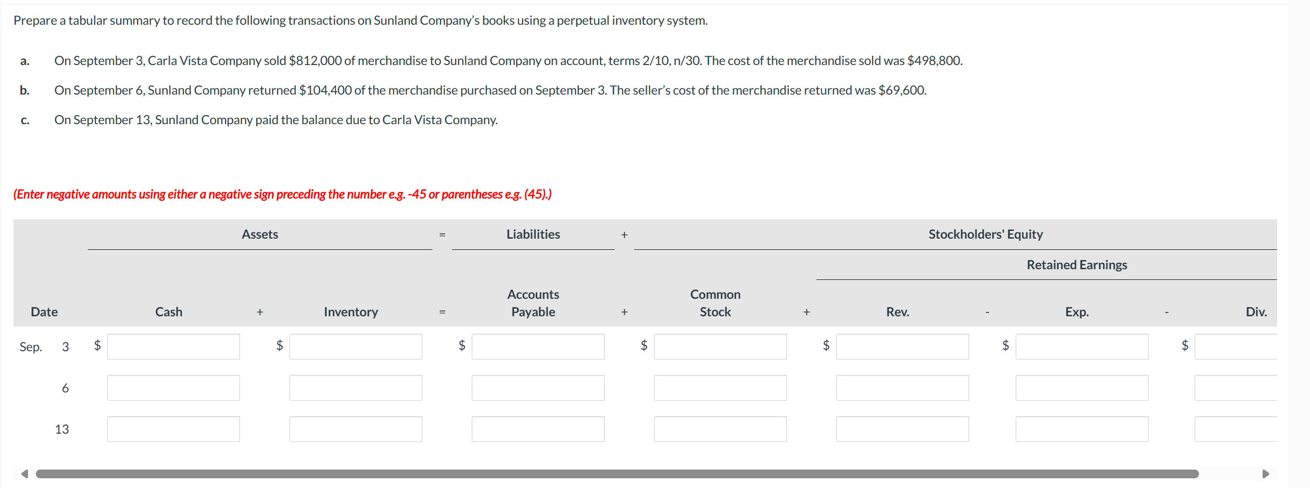Click the Accounts Payable field for September 3
1310x488 pixels.
[537, 346]
